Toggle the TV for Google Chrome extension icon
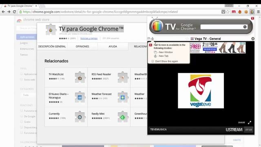Image resolution: width=261 pixels, height=147 pixels. pos(252,12)
